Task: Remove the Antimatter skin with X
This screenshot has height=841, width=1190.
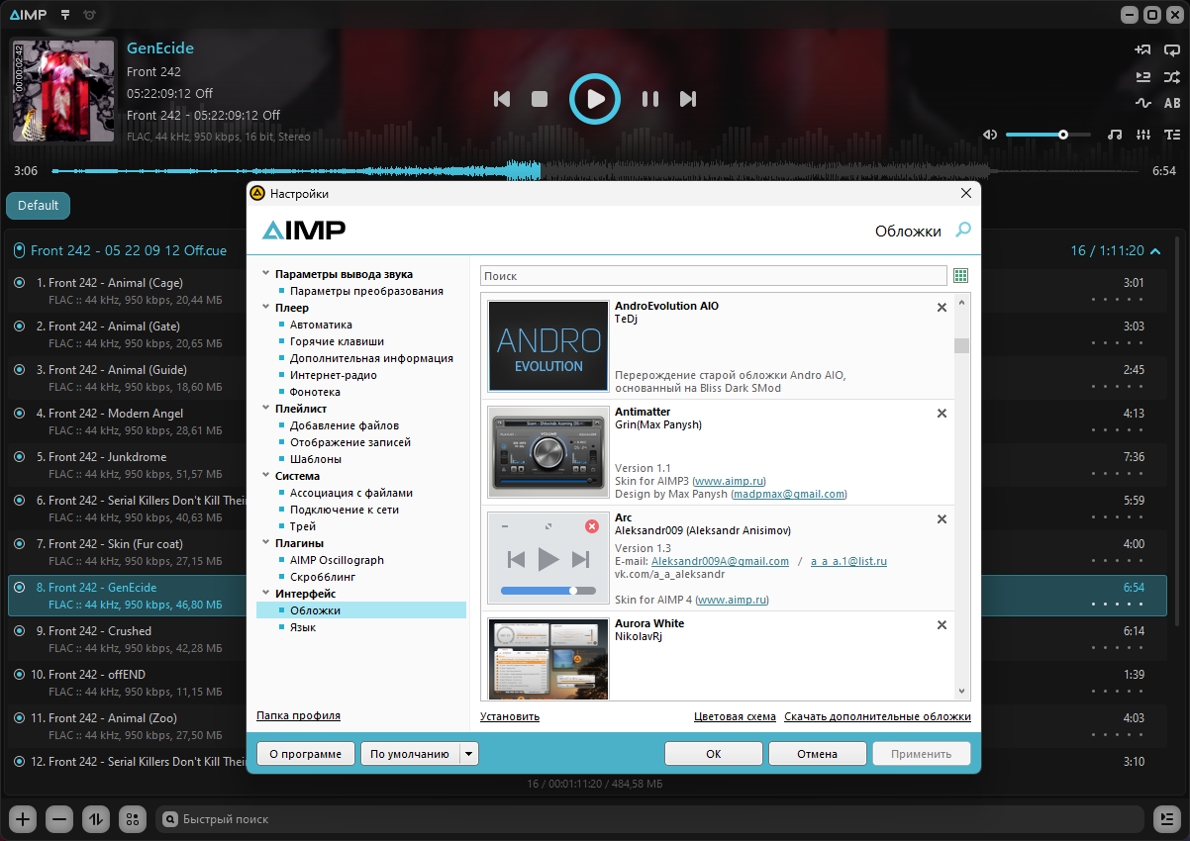Action: pos(942,414)
